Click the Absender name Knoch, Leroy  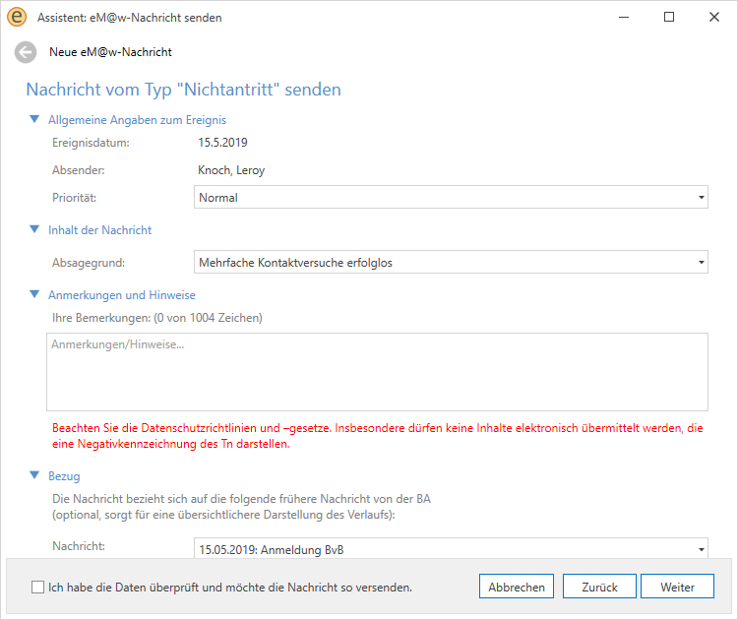[231, 170]
